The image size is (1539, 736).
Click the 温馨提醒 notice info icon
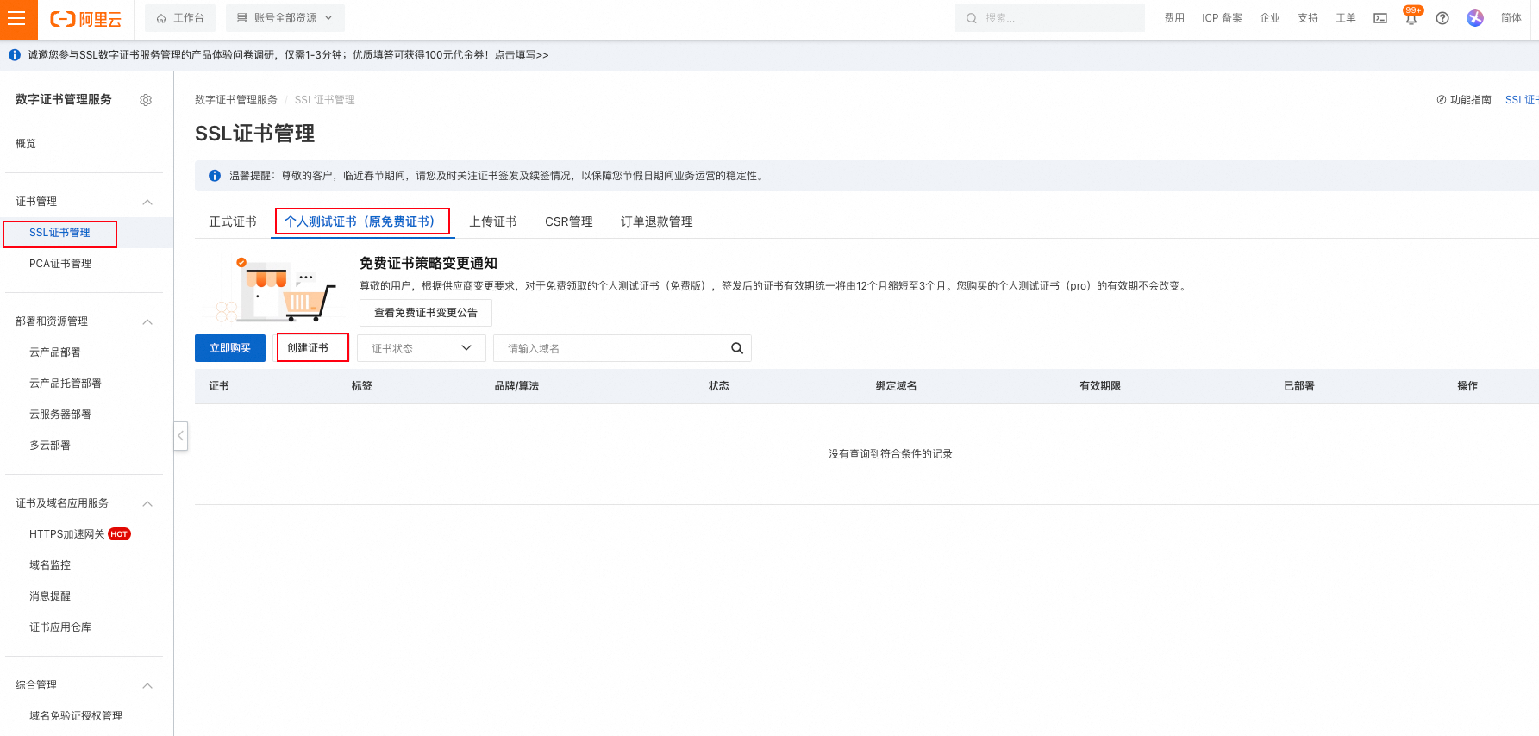click(215, 176)
